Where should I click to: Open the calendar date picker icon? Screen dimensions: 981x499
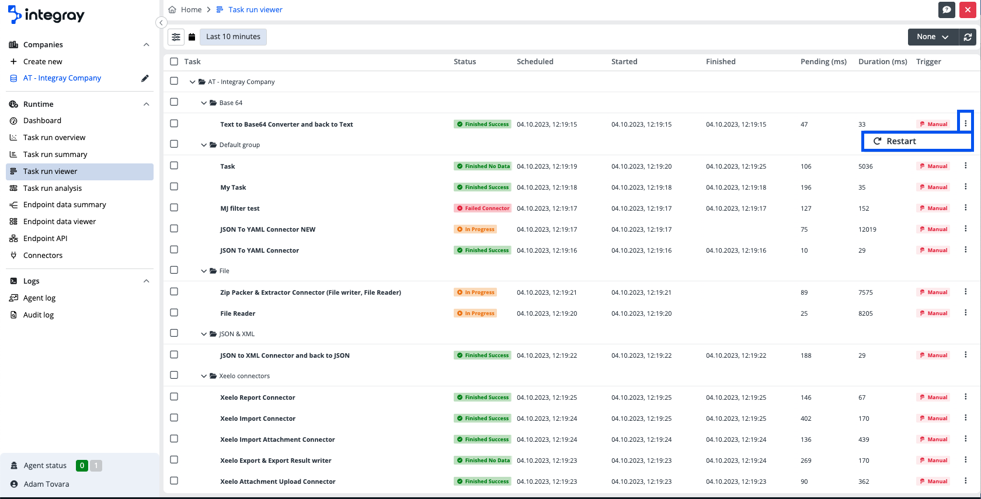[x=192, y=37]
